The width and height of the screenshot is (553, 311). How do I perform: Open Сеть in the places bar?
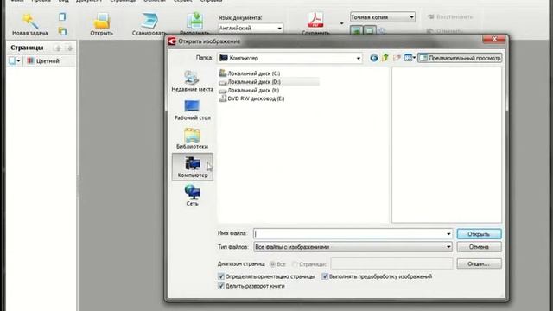coord(192,195)
